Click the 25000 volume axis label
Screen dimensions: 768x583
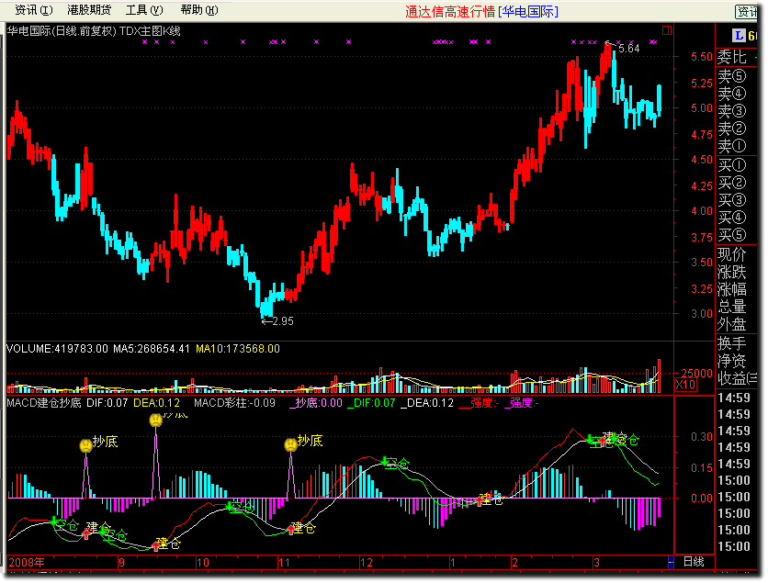point(696,373)
